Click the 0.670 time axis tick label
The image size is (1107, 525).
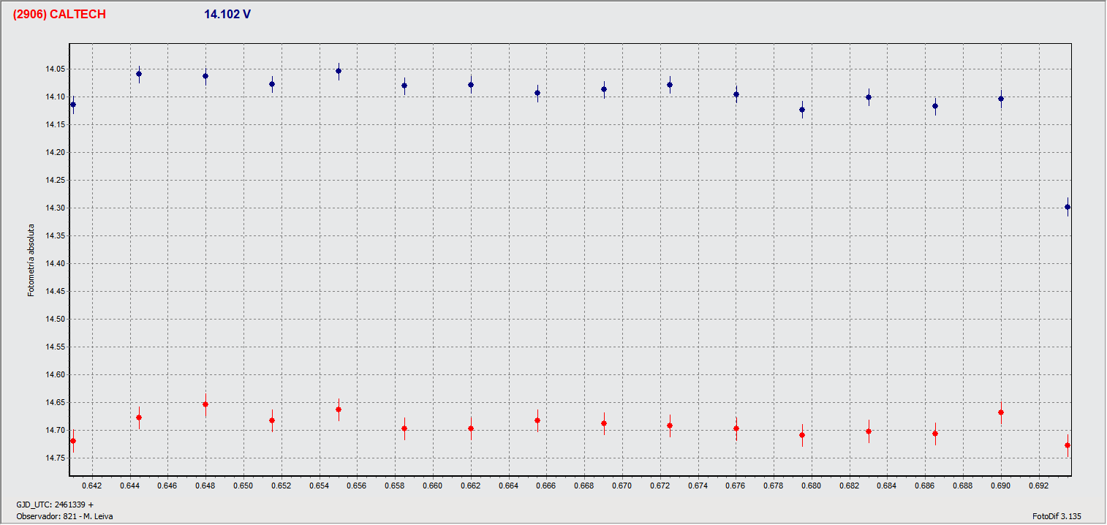tap(622, 486)
